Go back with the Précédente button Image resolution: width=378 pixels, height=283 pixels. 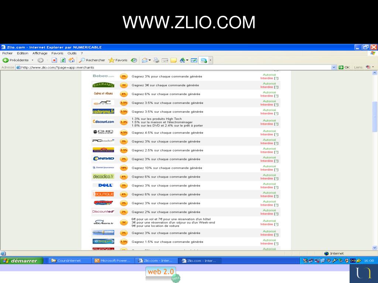16,60
